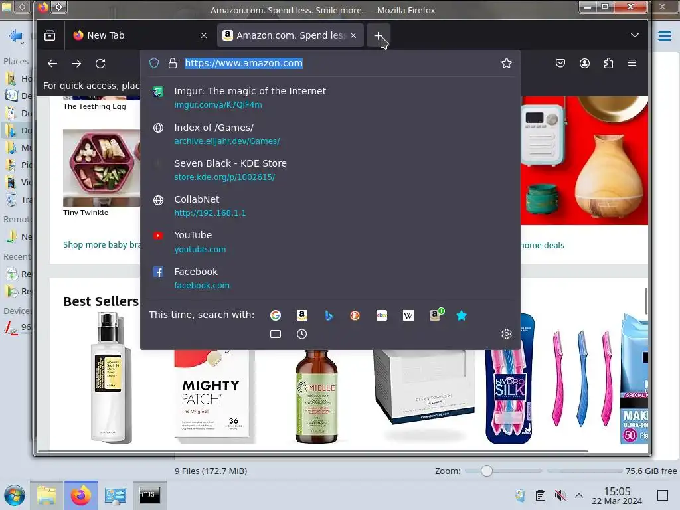Search this time with Google
Viewport: 680px width, 510px height.
click(x=276, y=315)
